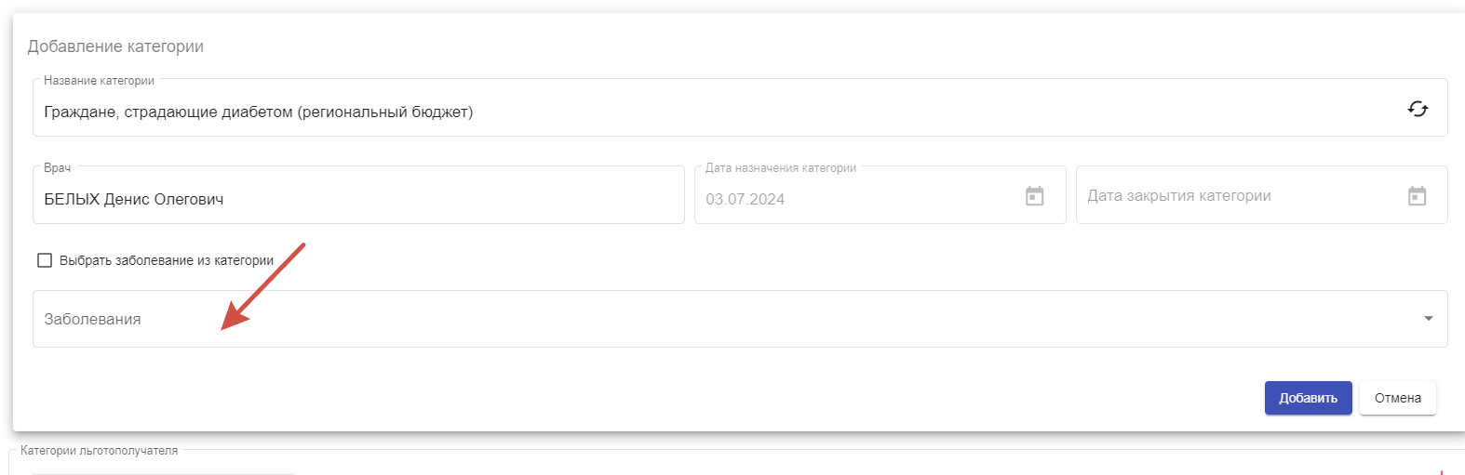
Task: Focus the Название категории field
Action: [740, 108]
